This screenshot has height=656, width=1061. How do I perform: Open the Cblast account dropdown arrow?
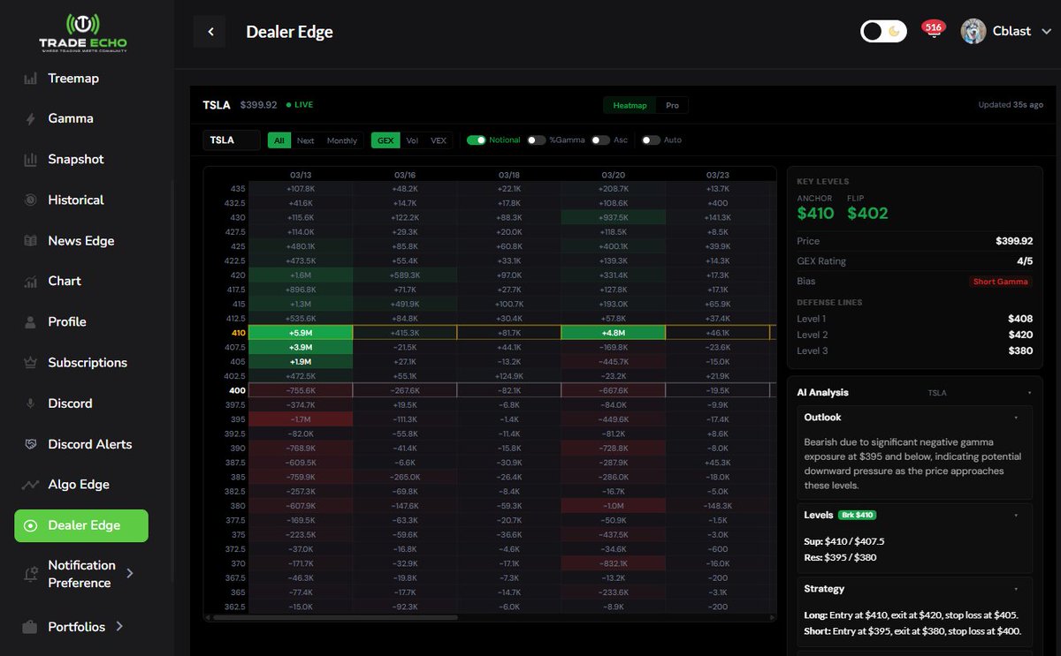[x=1047, y=32]
